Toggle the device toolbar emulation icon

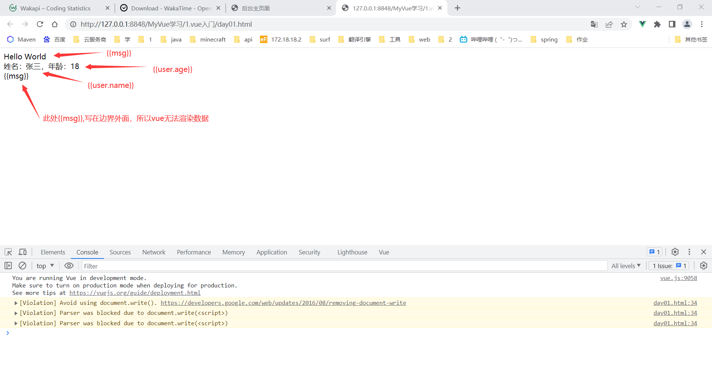[23, 252]
